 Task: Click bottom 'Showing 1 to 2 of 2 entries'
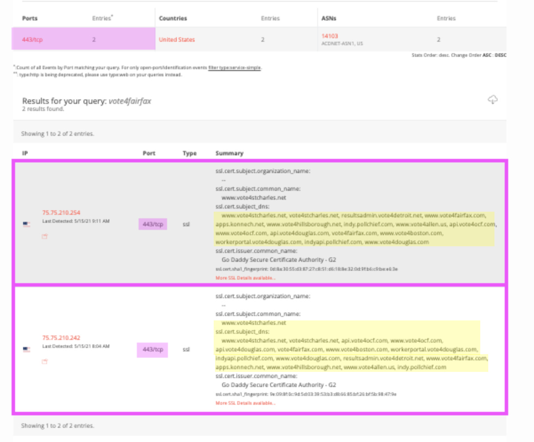tap(57, 426)
